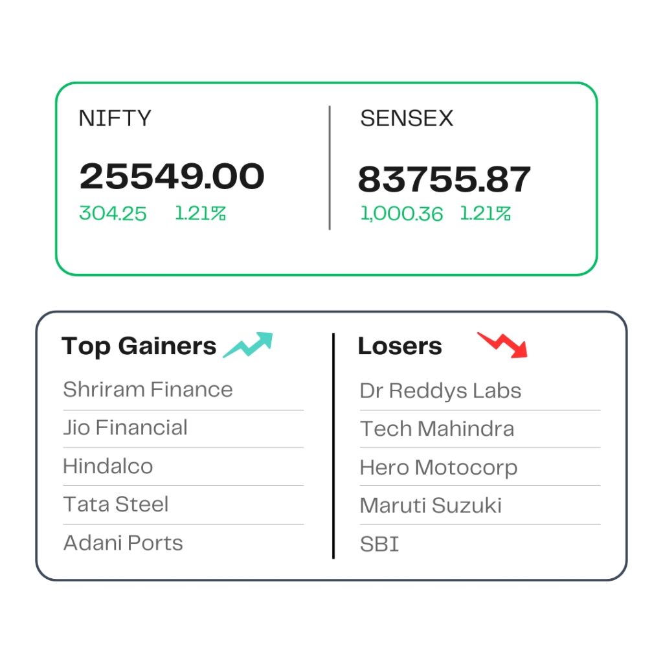Click SENSEX value 83755.87
663x663 pixels.
(444, 179)
